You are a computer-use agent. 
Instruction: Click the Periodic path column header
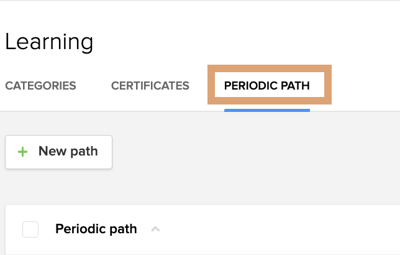coord(96,229)
